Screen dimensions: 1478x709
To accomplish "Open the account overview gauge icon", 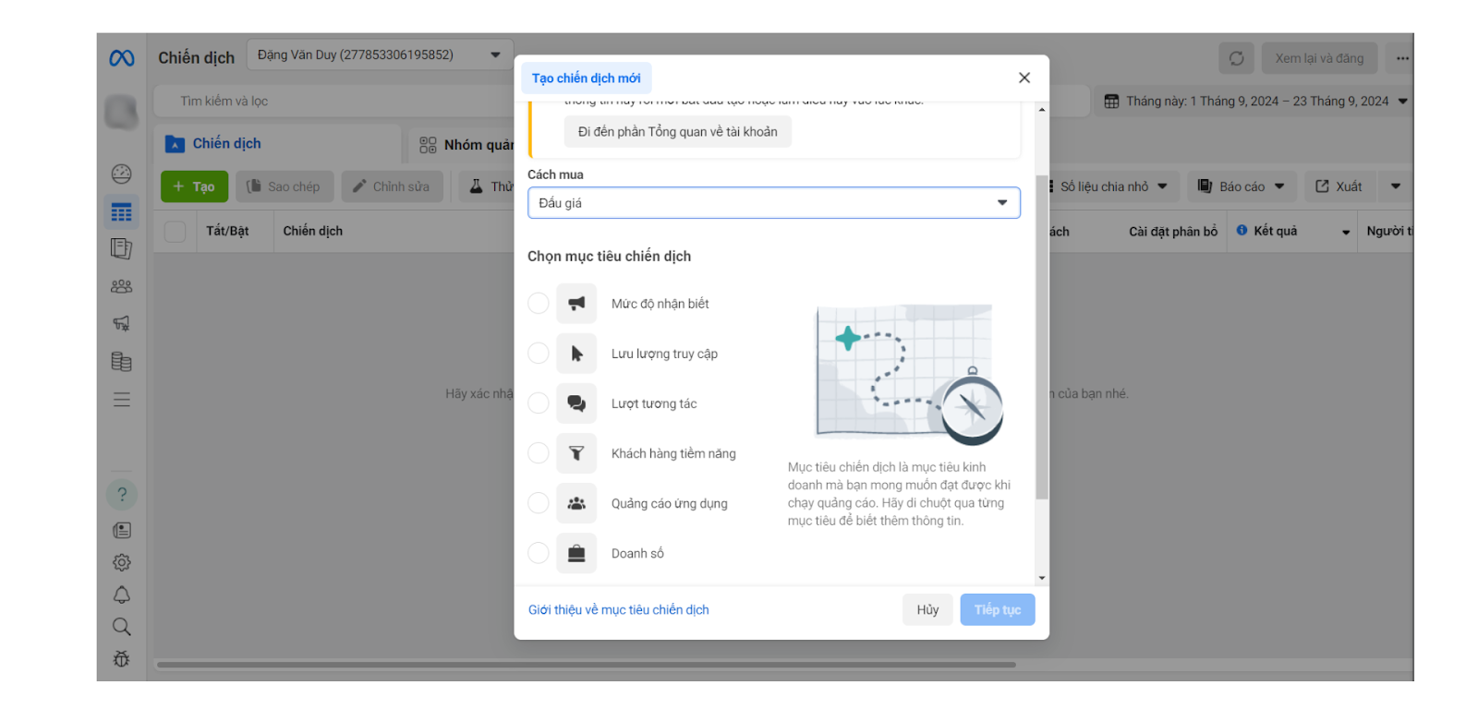I will point(121,174).
